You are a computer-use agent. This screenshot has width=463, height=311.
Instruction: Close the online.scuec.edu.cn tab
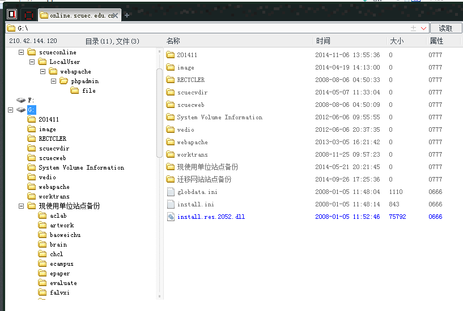pos(116,15)
